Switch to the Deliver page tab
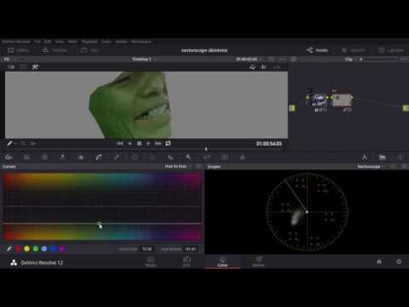 click(258, 262)
